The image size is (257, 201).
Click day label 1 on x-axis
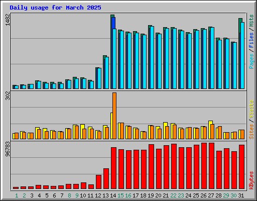pyautogui.click(x=17, y=195)
